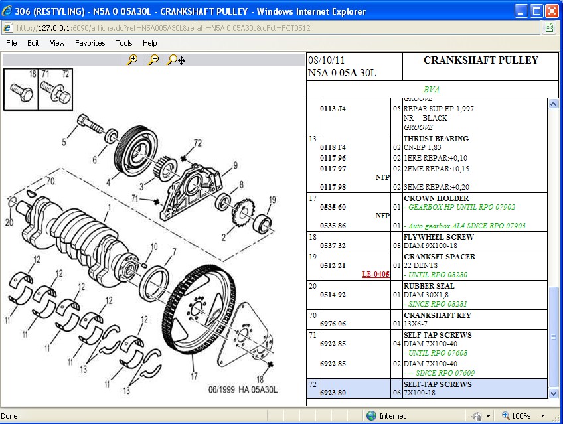This screenshot has width=563, height=424.
Task: Click the zoom out magnifier icon
Action: (153, 60)
